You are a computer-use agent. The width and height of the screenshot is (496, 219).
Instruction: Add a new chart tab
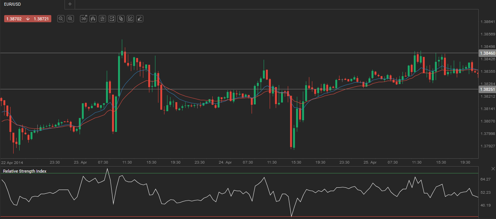click(70, 4)
